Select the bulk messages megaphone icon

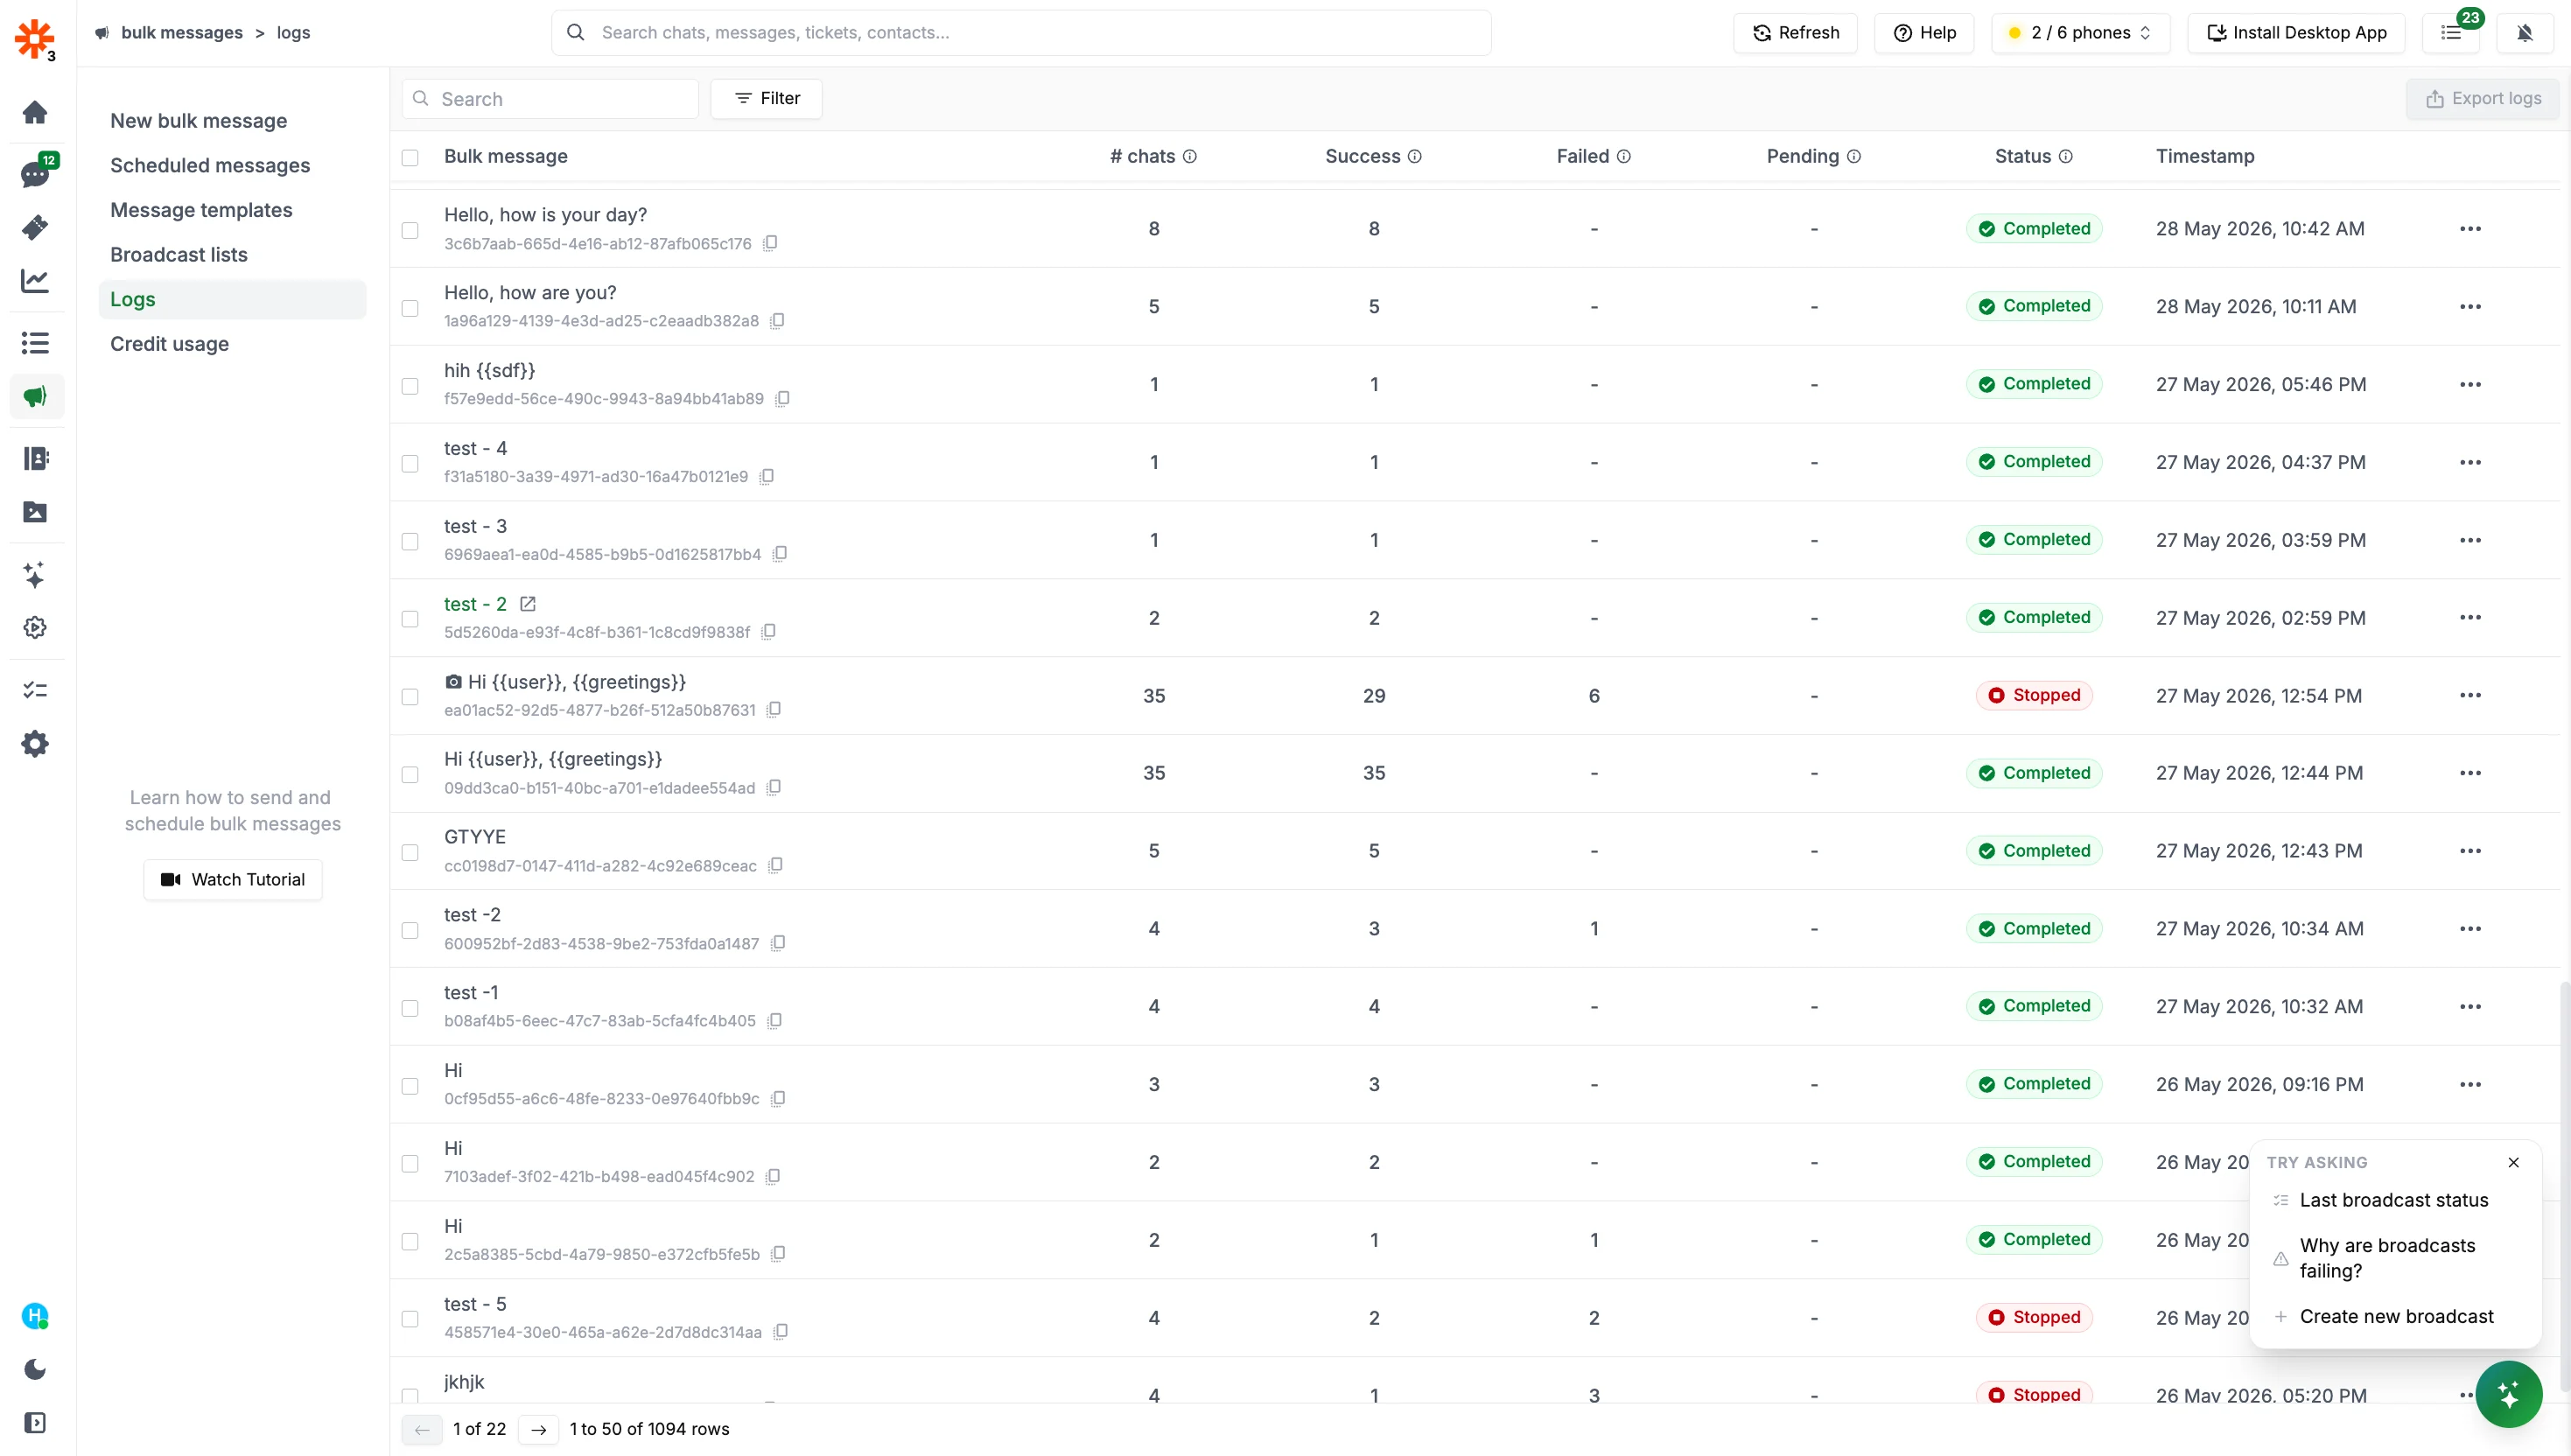point(35,397)
